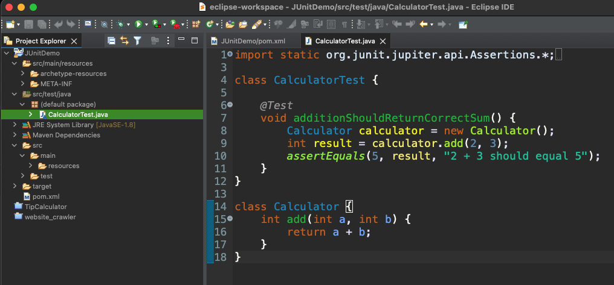This screenshot has height=285, width=614.
Task: Click the Next Annotation icon
Action: (361, 25)
